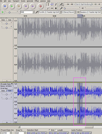Screen dimensions: 102x134
Task: Adjust the upper track gain slider
Action: pos(6,24)
